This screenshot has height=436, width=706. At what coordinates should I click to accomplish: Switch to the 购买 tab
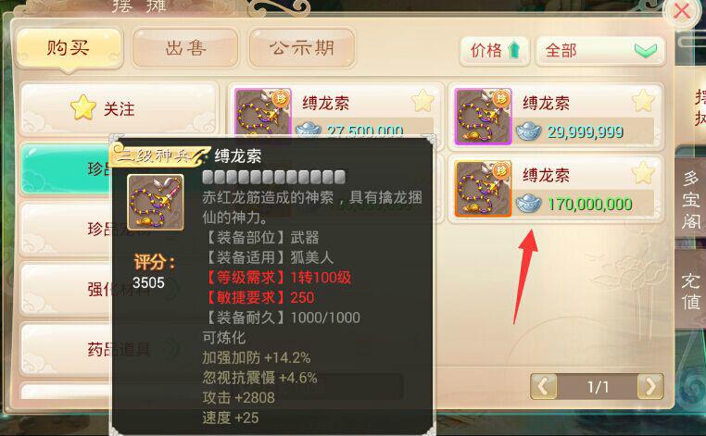pos(69,48)
